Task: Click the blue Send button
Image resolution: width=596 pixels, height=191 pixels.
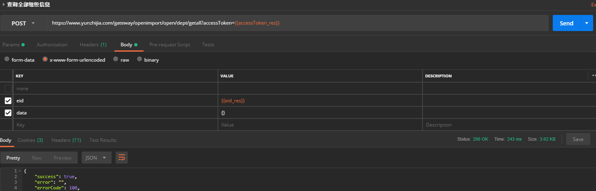Action: tap(566, 23)
